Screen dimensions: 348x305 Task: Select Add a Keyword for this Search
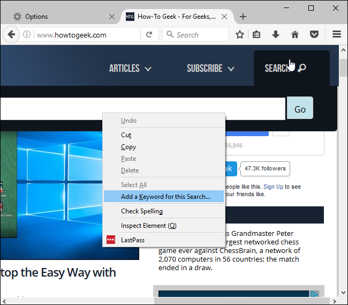(x=164, y=197)
